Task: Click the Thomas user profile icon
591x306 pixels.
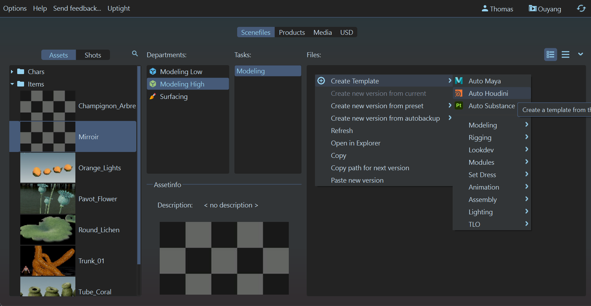Action: 485,9
